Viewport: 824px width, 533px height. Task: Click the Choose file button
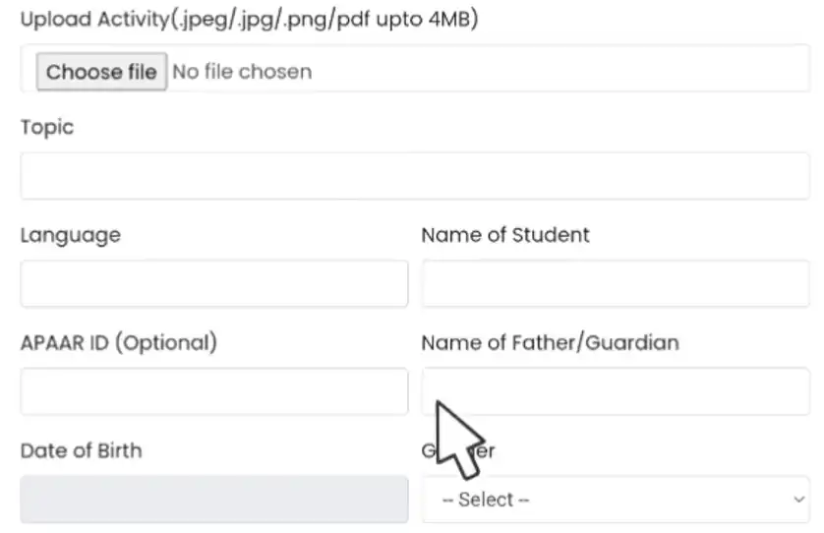pos(101,72)
